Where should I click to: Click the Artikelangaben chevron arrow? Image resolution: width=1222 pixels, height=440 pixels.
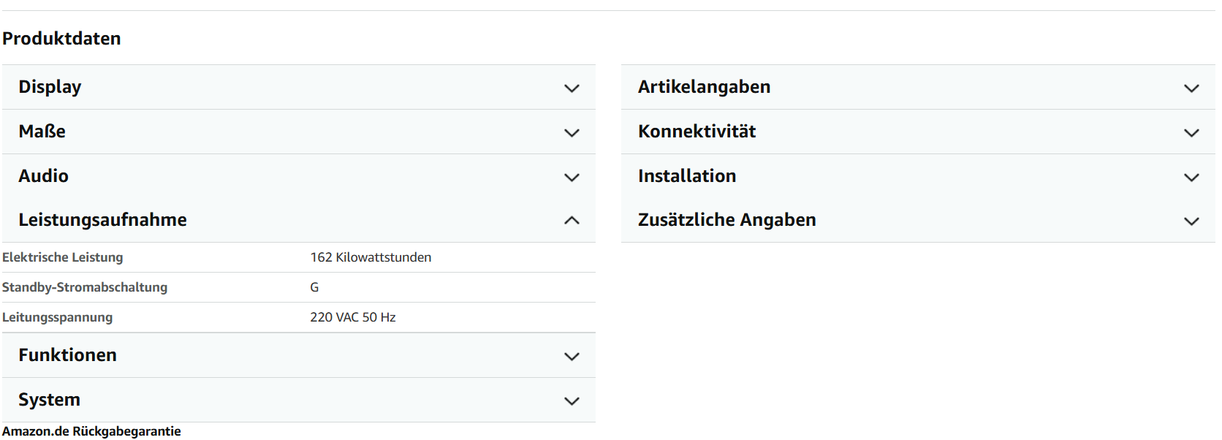pos(1191,88)
